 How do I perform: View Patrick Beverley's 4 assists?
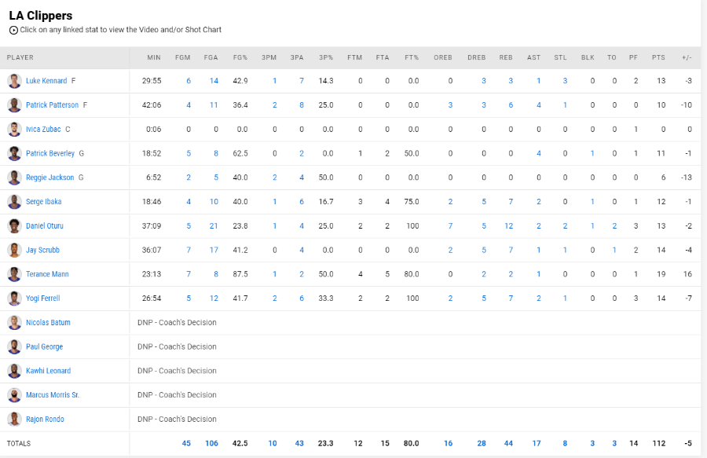pos(539,153)
